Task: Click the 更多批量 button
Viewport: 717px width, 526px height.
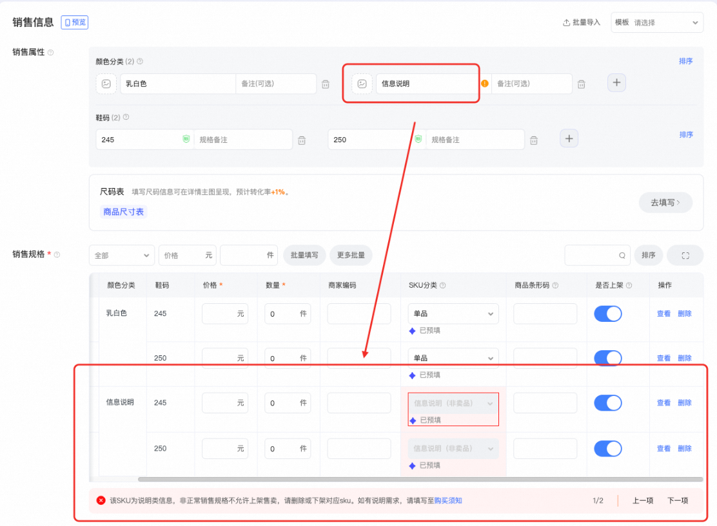Action: (x=351, y=255)
